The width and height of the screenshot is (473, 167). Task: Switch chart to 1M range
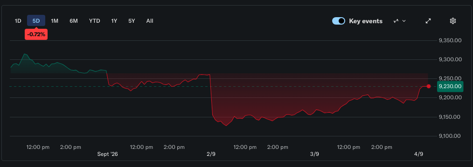click(55, 21)
